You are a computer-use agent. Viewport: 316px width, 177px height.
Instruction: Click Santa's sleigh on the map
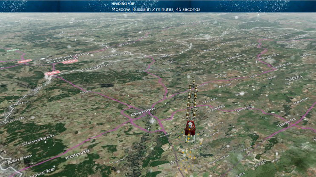190,129
